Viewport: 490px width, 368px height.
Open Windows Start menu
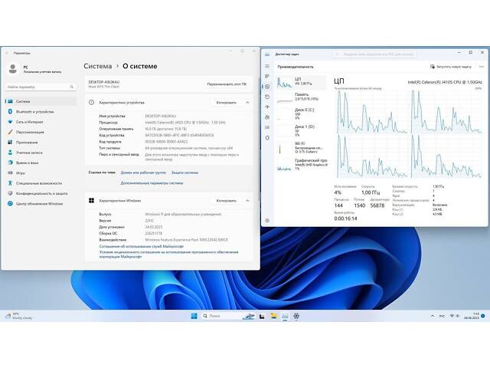[194, 316]
